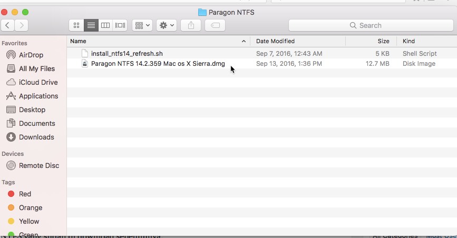Viewport: 457px width, 238px height.
Task: Switch to icon view
Action: 76,25
